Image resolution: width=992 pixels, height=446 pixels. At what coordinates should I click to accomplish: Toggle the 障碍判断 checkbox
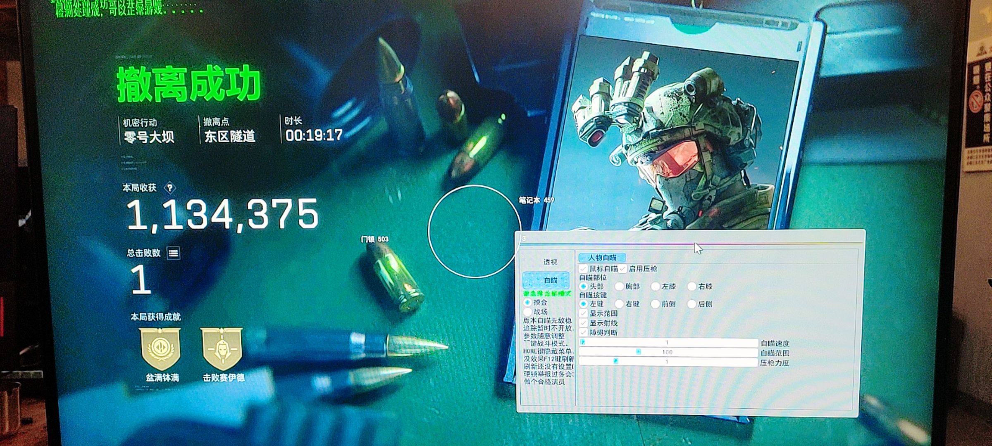coord(584,332)
